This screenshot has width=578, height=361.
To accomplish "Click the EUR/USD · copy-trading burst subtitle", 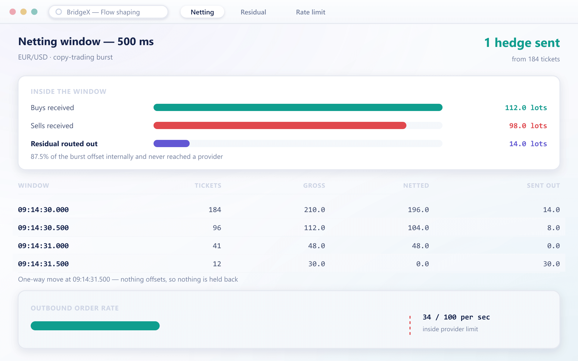I will click(x=65, y=57).
